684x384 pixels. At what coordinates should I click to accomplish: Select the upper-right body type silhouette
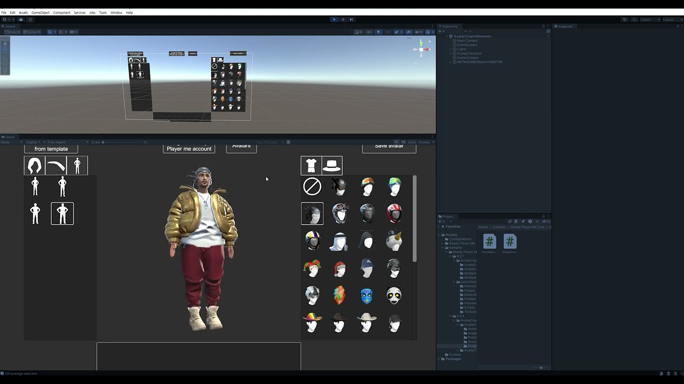[x=63, y=186]
